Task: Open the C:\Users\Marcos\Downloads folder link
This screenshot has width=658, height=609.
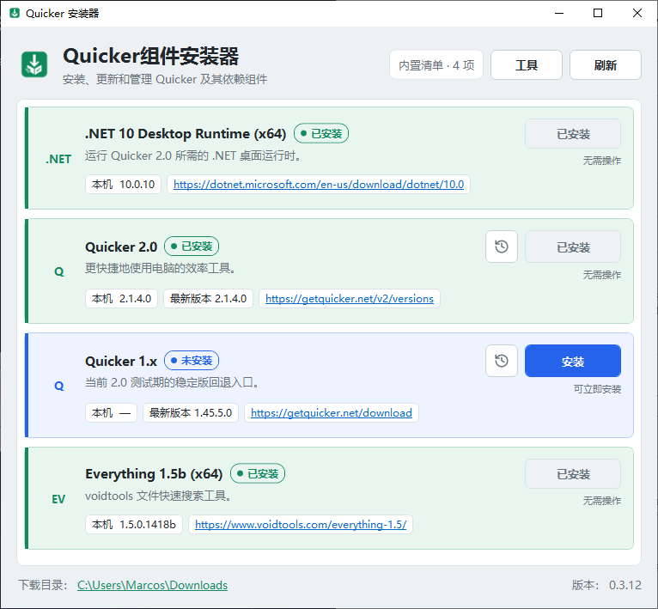Action: pos(152,585)
